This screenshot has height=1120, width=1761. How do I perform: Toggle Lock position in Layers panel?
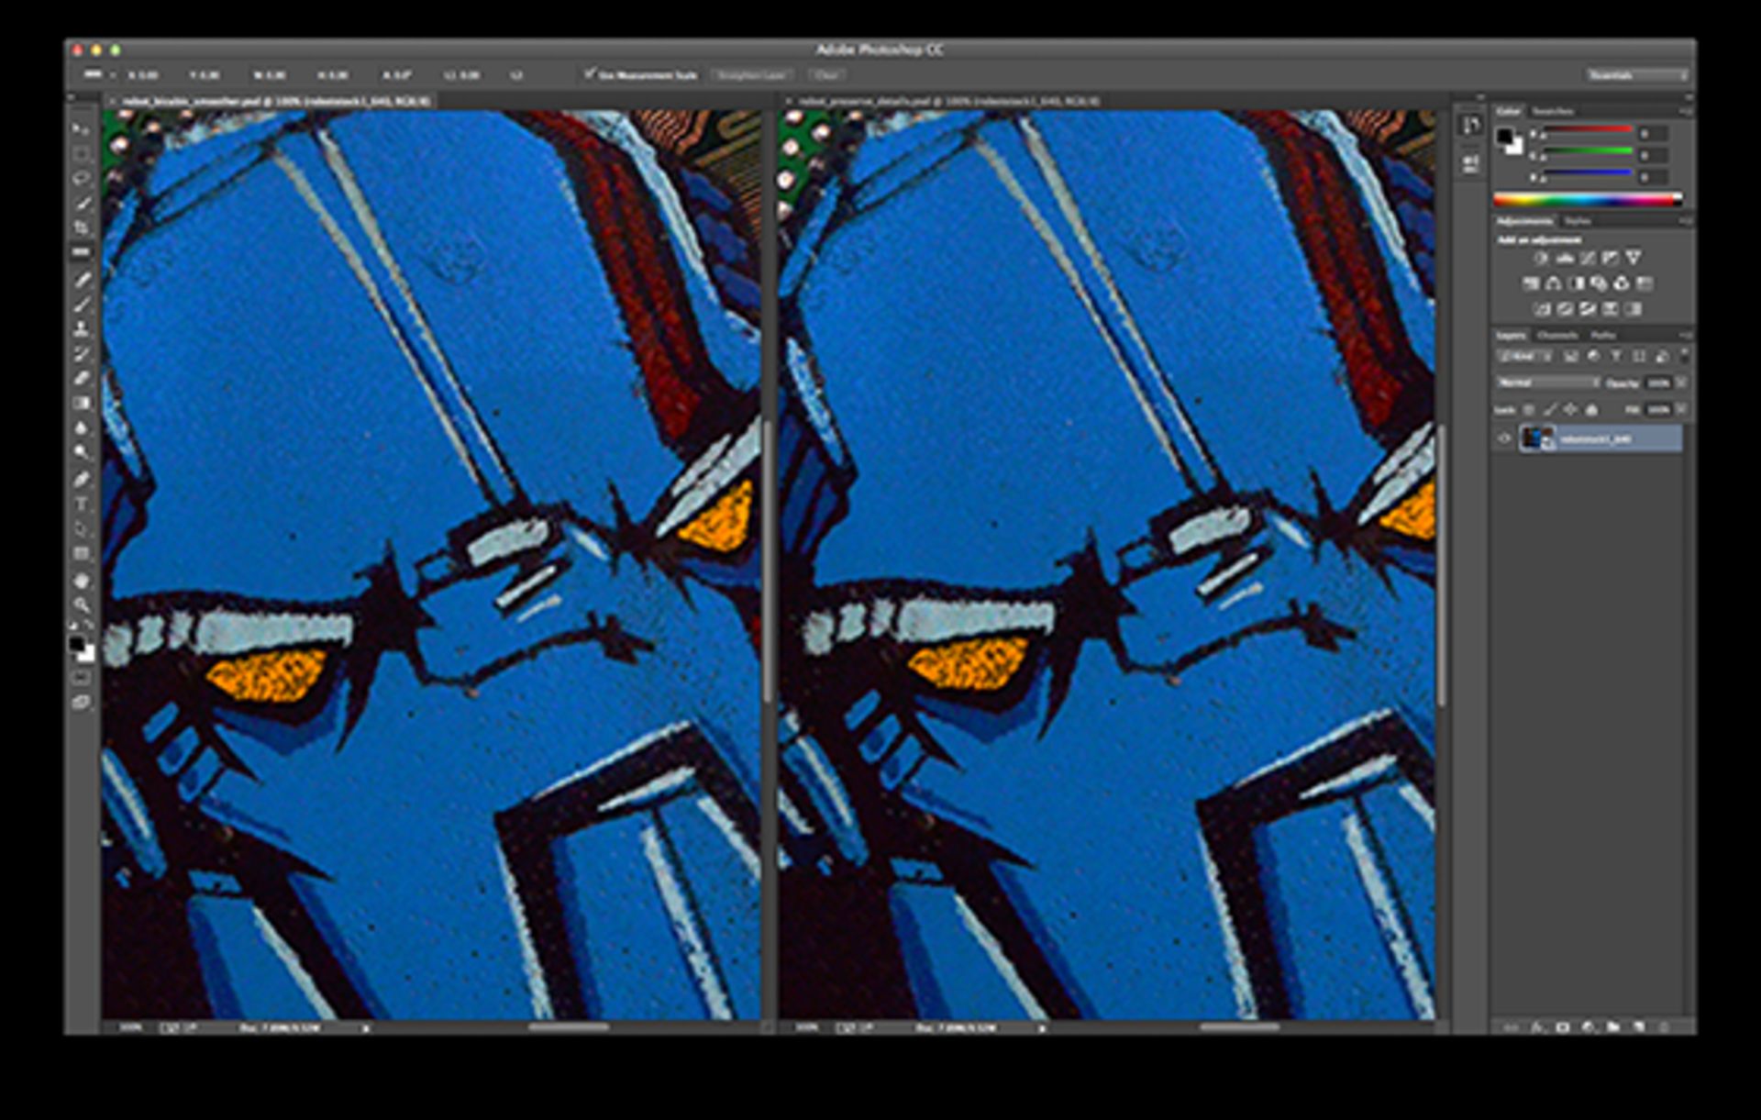click(x=1571, y=410)
